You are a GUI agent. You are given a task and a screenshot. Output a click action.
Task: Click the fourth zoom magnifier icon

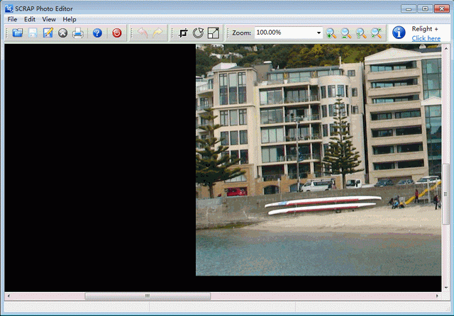point(376,33)
